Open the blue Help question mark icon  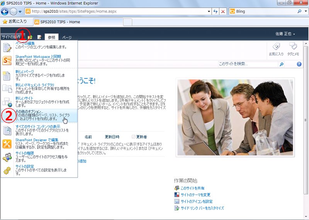299,64
